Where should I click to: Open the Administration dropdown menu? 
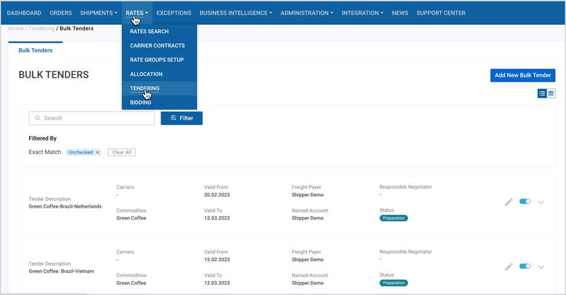click(307, 13)
